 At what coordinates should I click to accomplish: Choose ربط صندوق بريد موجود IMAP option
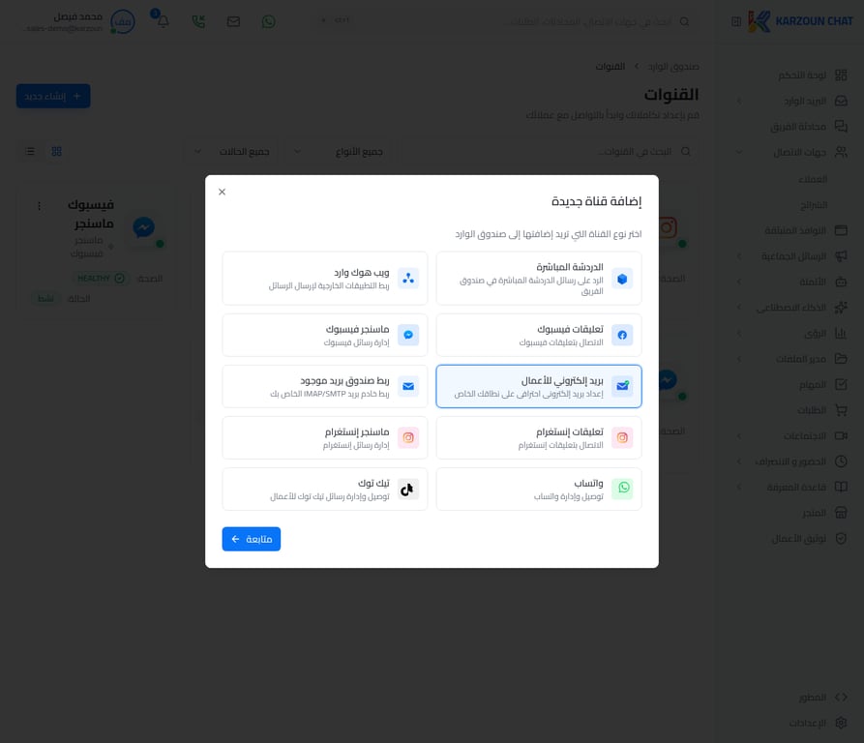pos(324,386)
